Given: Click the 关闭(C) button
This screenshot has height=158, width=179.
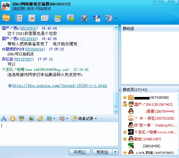Looking at the screenshot, I should coord(80,152).
